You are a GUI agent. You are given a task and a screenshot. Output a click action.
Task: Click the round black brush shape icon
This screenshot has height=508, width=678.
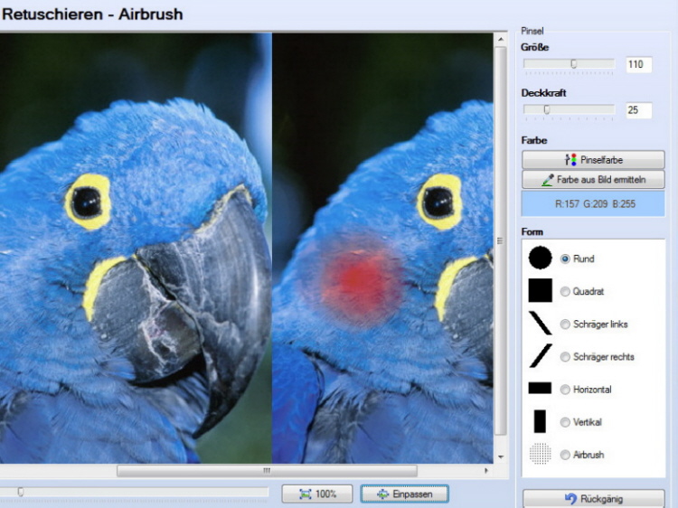[540, 259]
